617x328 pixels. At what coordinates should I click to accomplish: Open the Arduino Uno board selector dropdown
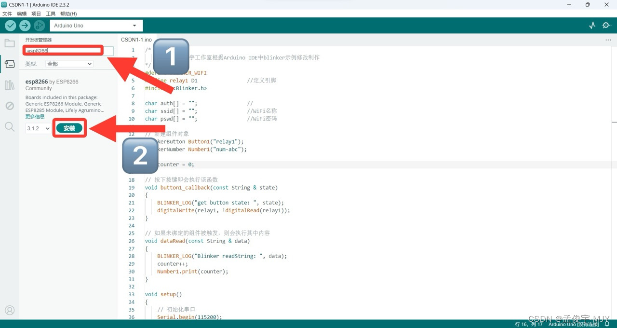click(96, 26)
